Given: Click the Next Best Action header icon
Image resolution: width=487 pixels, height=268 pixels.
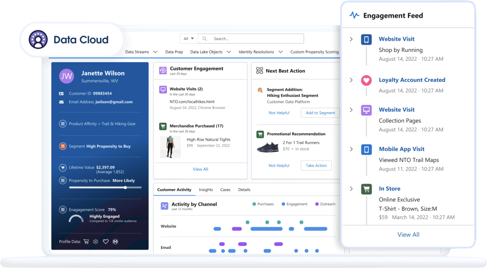Looking at the screenshot, I should point(259,71).
